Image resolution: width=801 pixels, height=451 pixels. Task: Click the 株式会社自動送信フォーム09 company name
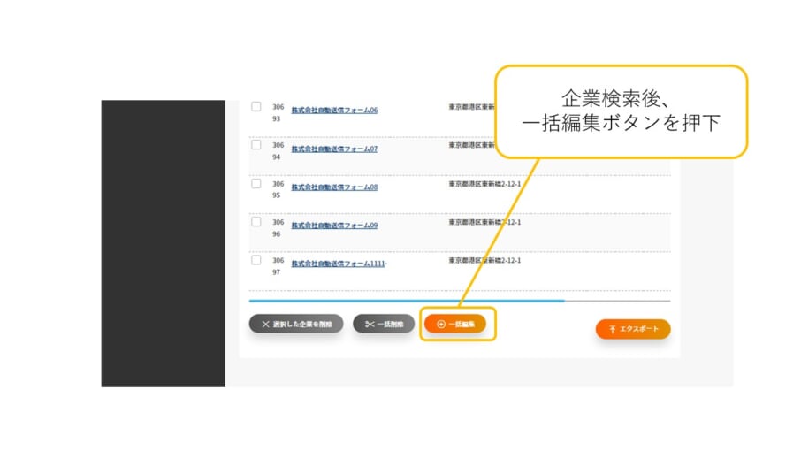tap(334, 225)
